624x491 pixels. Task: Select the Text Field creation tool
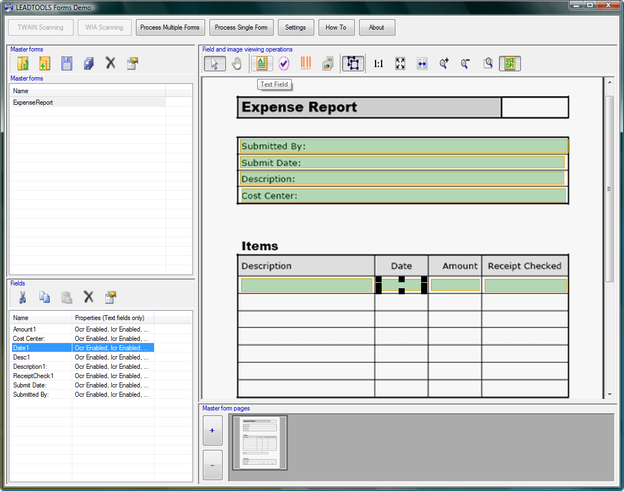(x=262, y=63)
